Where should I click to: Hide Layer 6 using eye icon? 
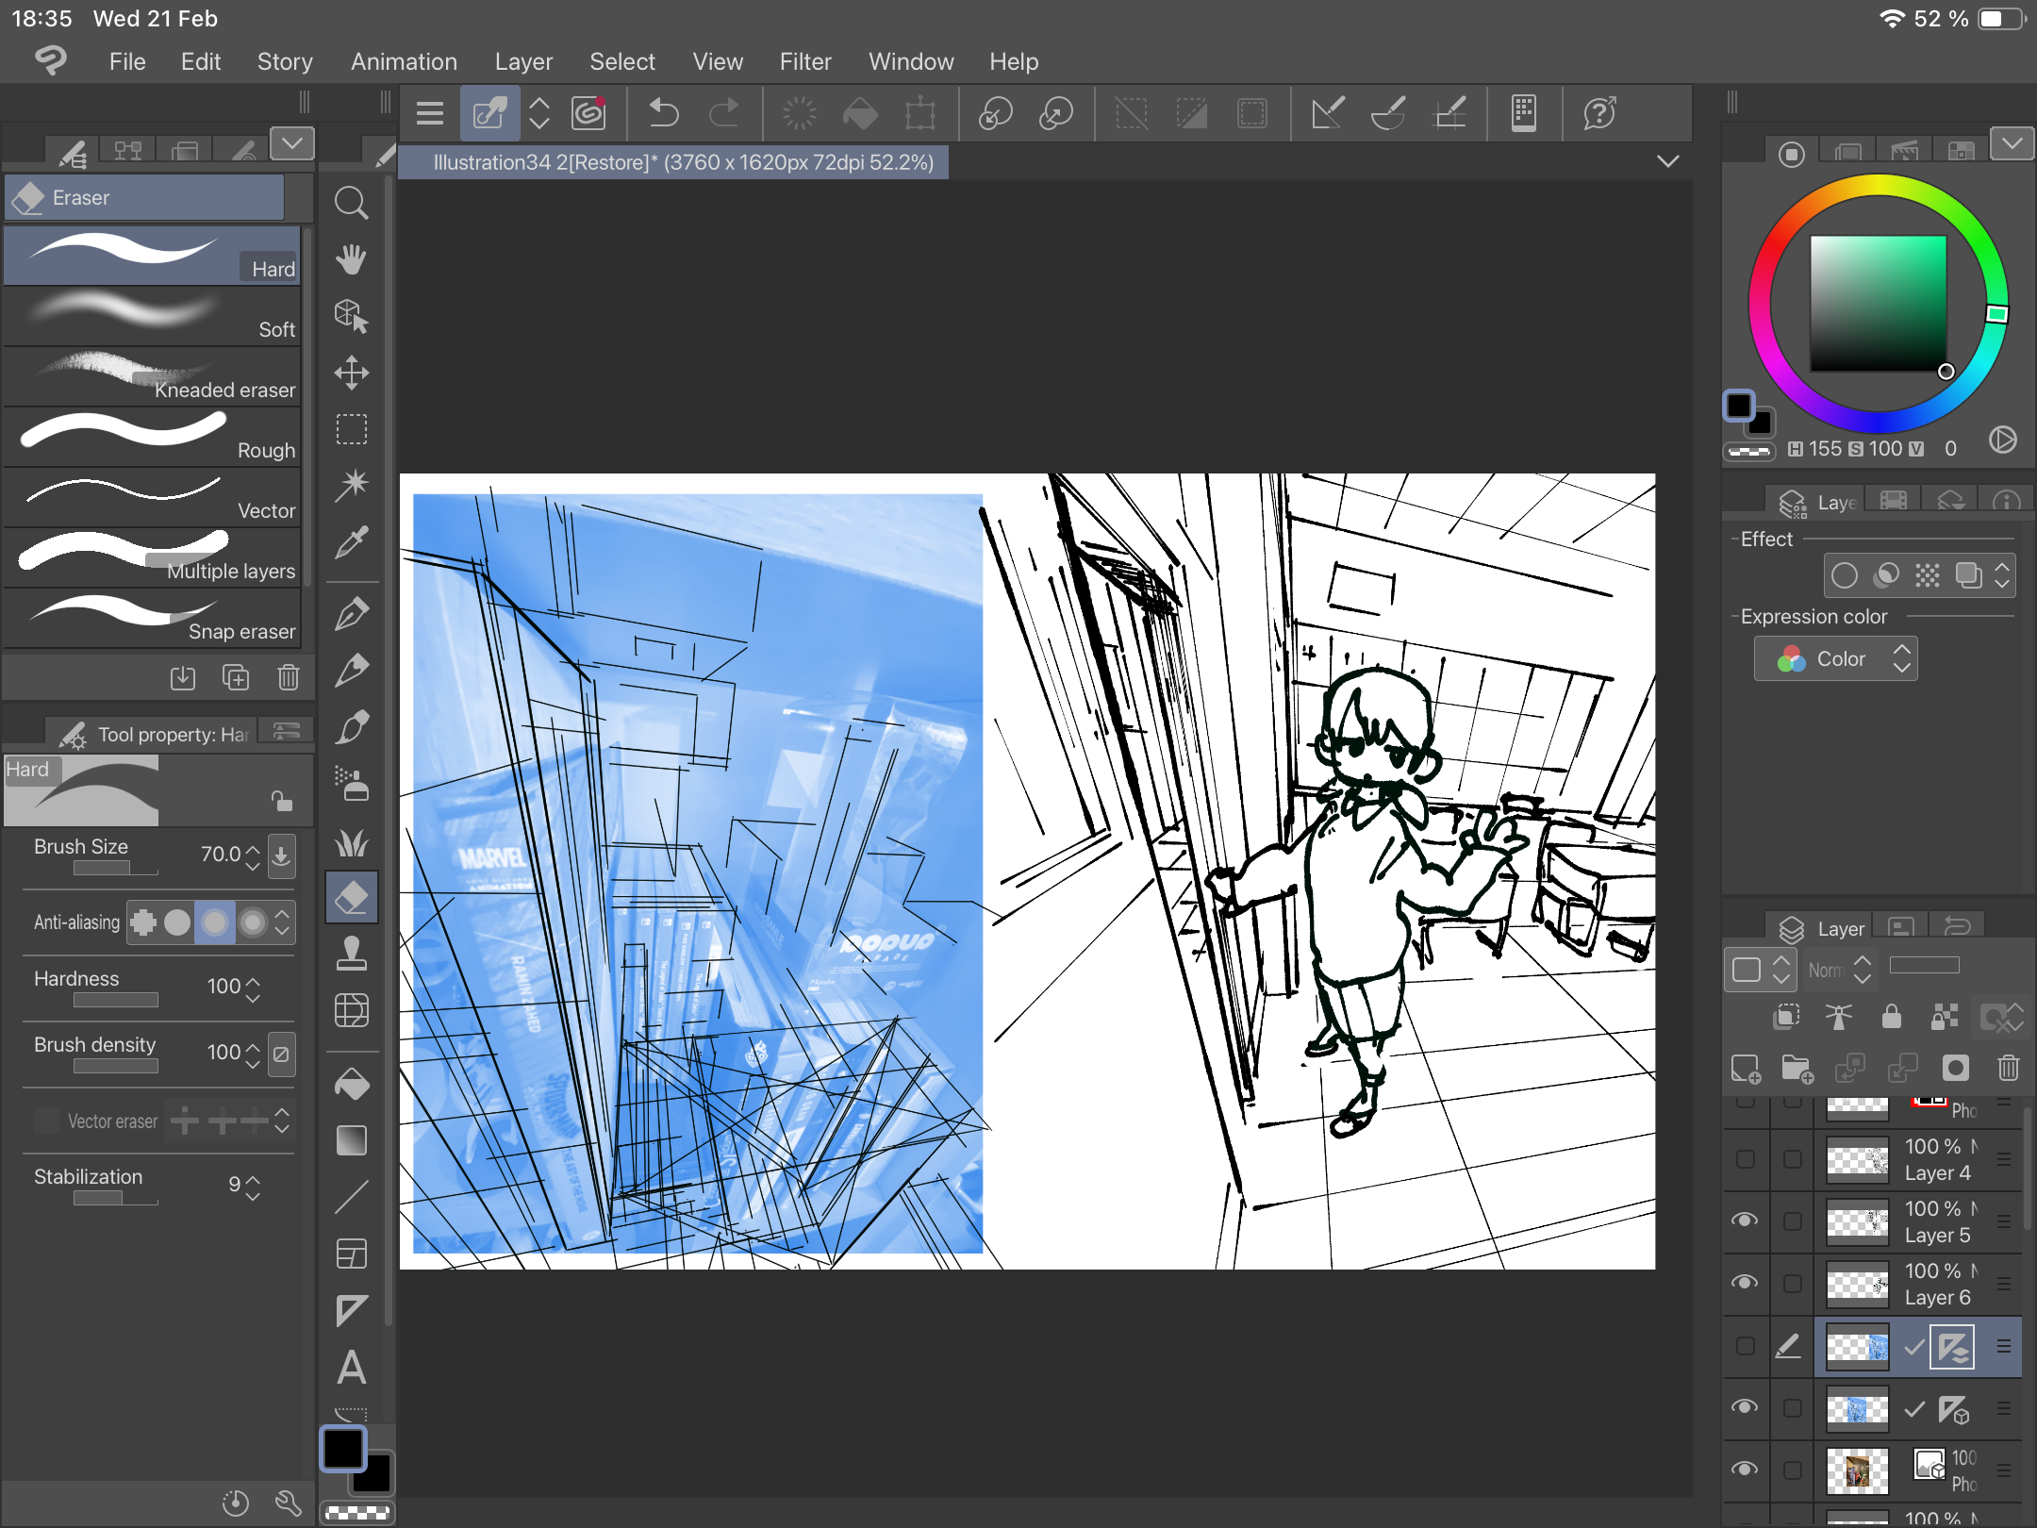click(x=1745, y=1283)
